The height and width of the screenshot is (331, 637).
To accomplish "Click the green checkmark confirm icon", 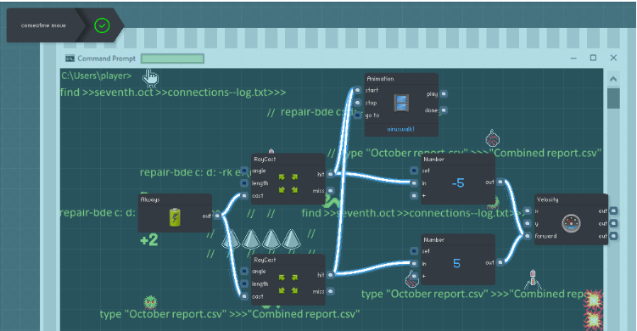I will click(x=102, y=25).
